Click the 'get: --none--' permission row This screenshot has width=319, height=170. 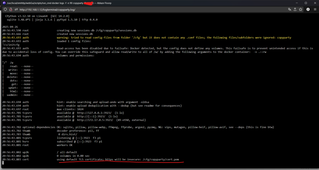click(x=22, y=84)
